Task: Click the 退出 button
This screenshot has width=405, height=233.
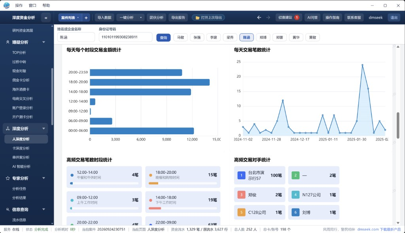Action: coord(394,17)
